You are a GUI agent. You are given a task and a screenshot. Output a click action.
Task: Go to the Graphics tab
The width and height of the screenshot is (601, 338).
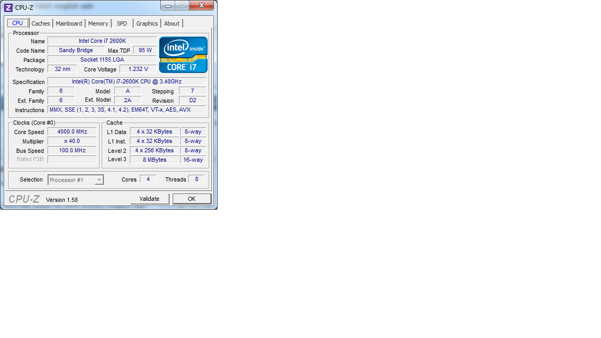tap(147, 23)
